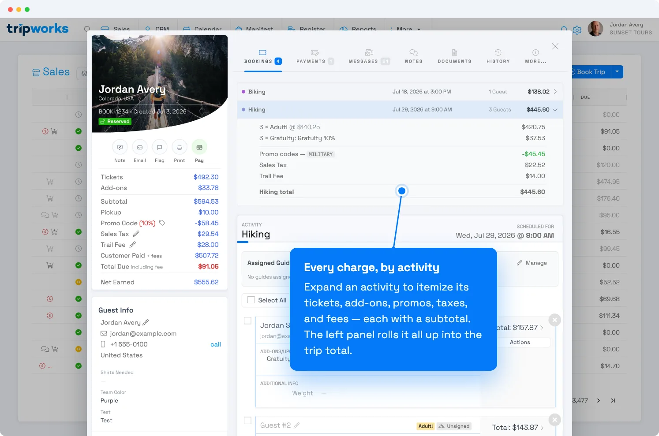This screenshot has width=659, height=436.
Task: Edit Trail Fee with pencil icon
Action: pyautogui.click(x=132, y=245)
